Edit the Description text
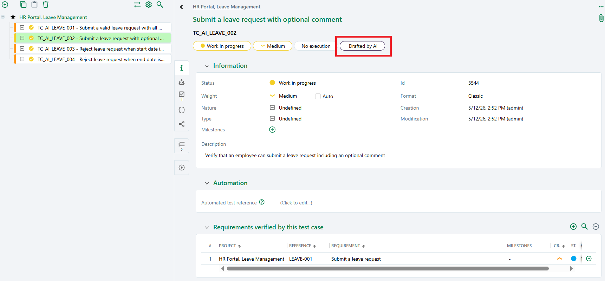Viewport: 605px width, 281px height. pyautogui.click(x=295, y=155)
